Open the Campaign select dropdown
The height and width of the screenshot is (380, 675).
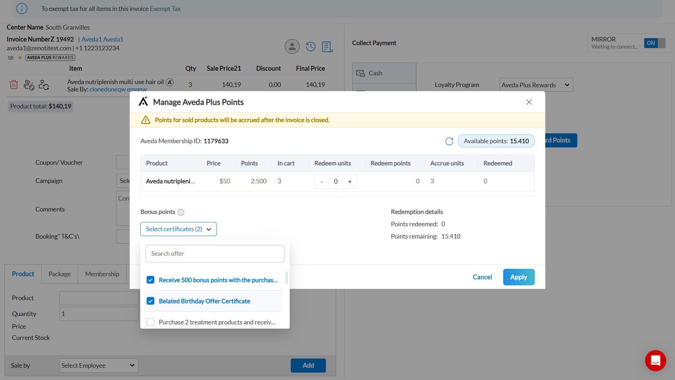[x=123, y=181]
